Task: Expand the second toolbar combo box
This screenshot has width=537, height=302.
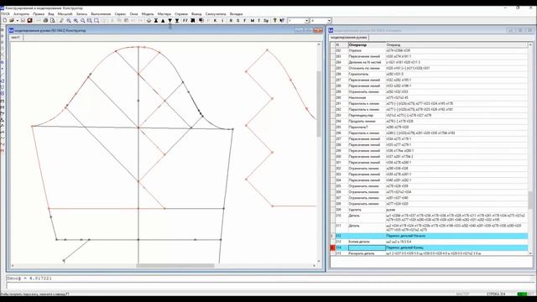Action: [x=329, y=20]
